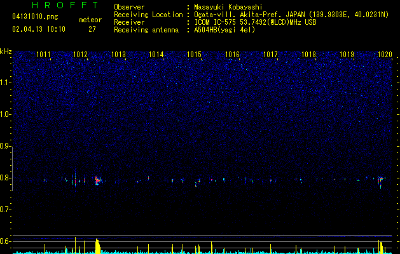Click the HROFFT title text
This screenshot has width=400, height=254.
tap(66, 5)
